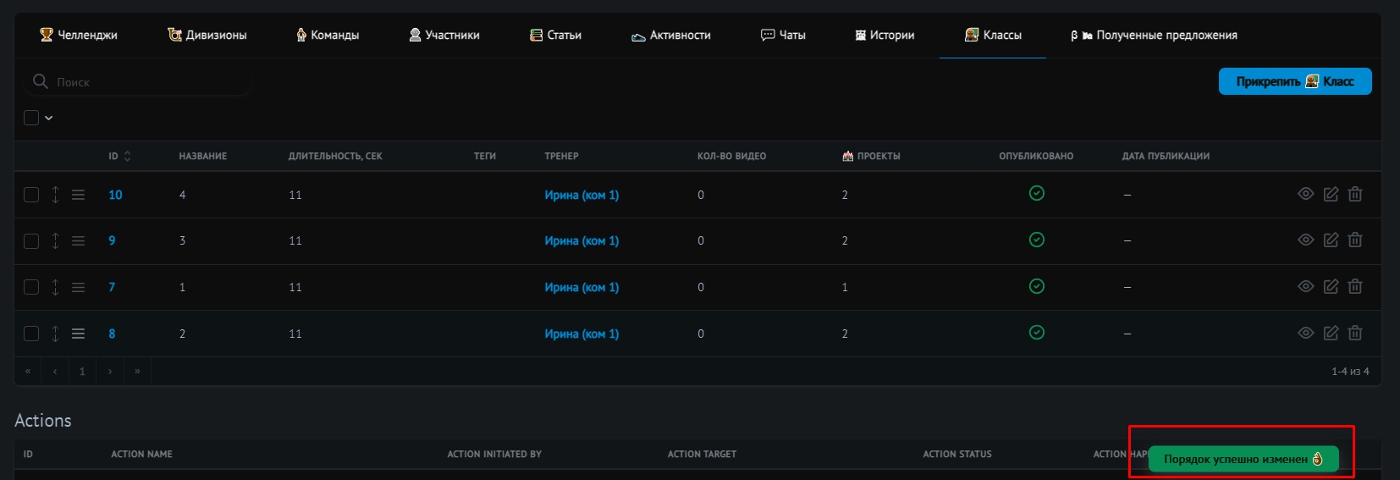
Task: Delete class ID 9 with the trash icon
Action: [x=1355, y=240]
